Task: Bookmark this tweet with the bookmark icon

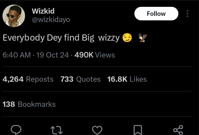Action: pyautogui.click(x=138, y=129)
